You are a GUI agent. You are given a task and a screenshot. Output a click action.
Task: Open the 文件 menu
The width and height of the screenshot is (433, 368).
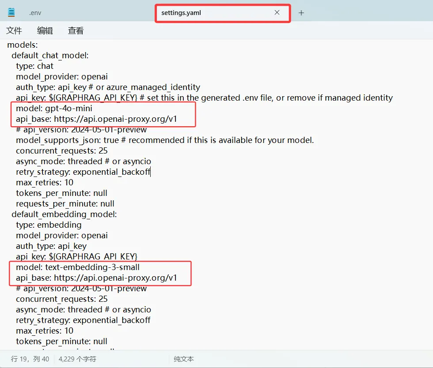pos(14,30)
